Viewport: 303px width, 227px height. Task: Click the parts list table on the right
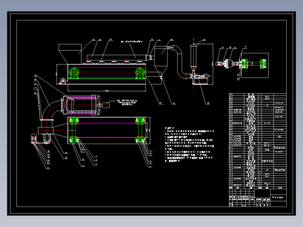coord(258,141)
